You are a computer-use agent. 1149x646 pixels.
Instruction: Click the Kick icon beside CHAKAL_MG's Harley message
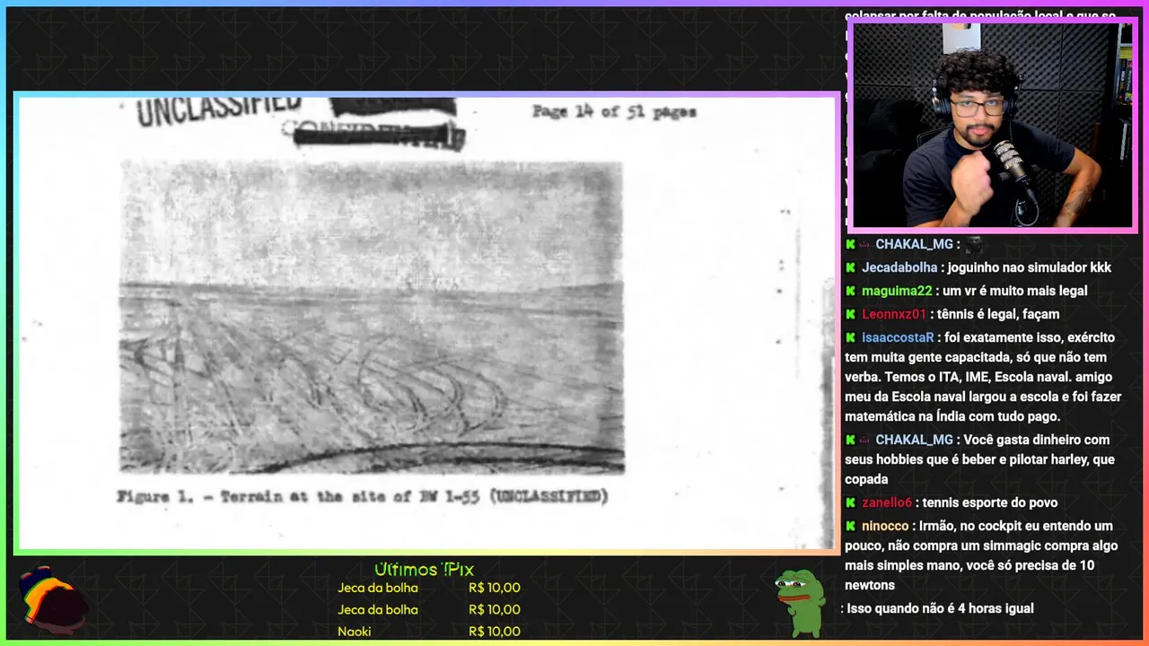click(x=850, y=440)
